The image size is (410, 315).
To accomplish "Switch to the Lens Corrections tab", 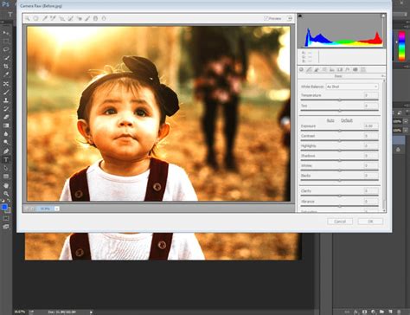I will pos(340,69).
